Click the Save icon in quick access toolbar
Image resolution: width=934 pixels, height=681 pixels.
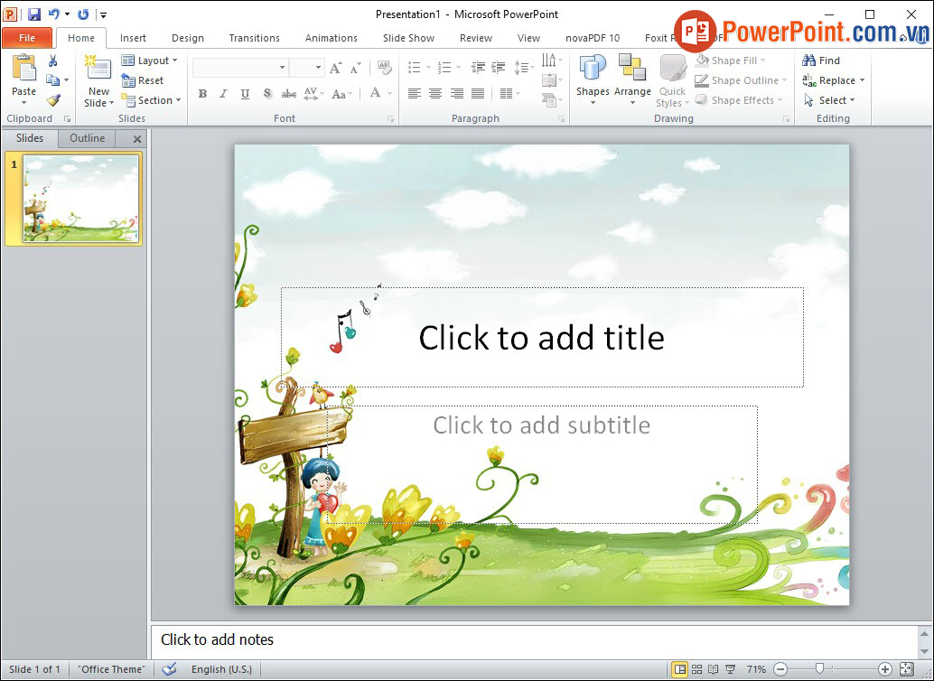tap(34, 14)
